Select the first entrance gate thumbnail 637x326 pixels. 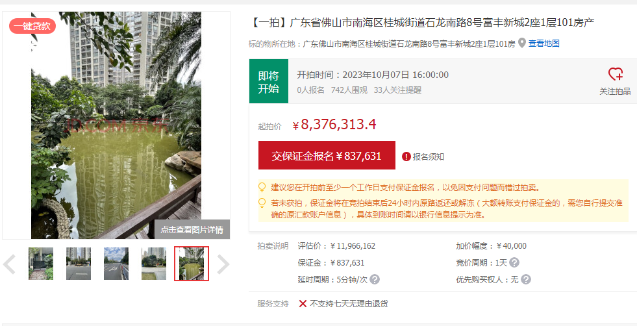[x=41, y=264]
